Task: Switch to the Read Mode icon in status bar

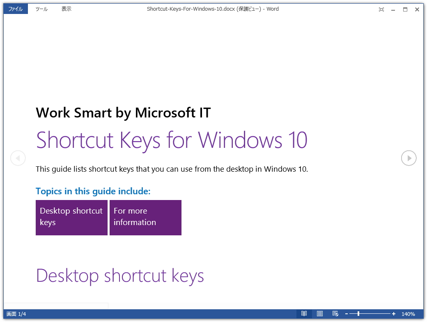Action: tap(304, 313)
